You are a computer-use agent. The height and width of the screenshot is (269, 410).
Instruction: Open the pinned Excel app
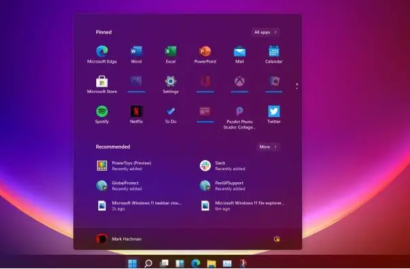tap(171, 54)
